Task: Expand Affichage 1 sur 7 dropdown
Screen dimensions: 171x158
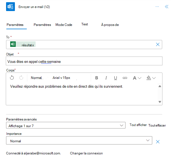Action: (66, 125)
